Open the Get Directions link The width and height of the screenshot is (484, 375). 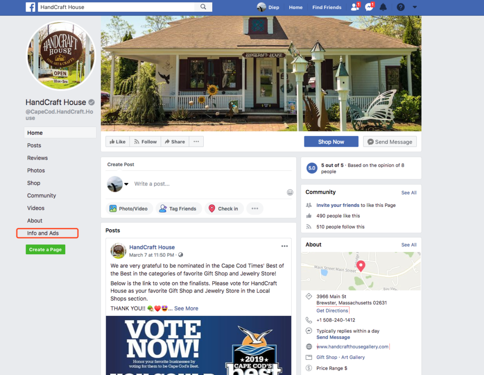pos(332,311)
